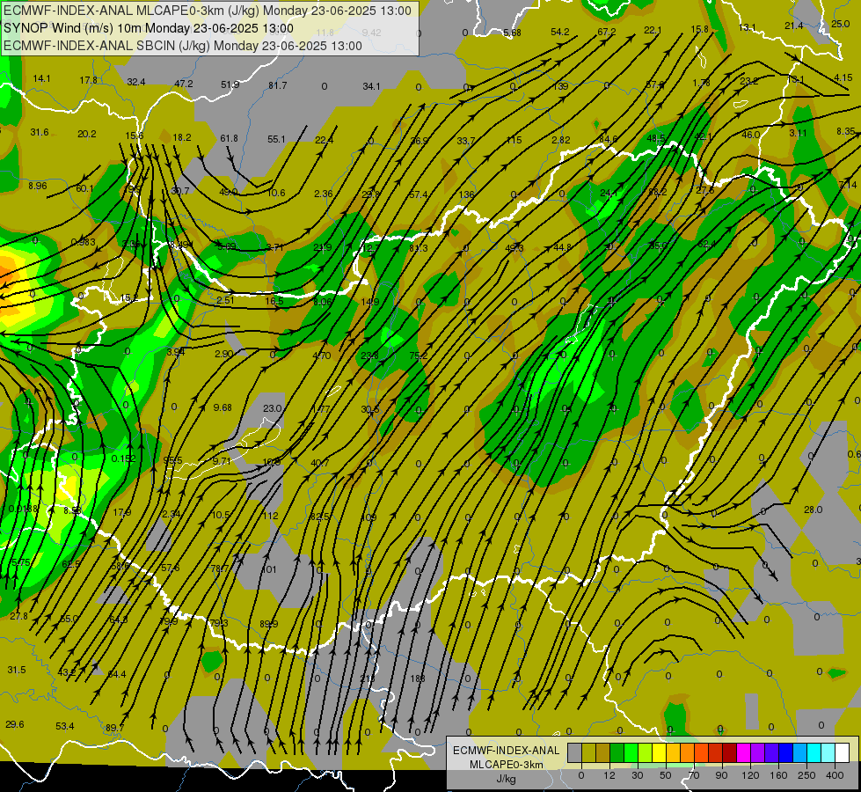The height and width of the screenshot is (792, 861).
Task: Click the map value 47.2
Action: pyautogui.click(x=184, y=84)
